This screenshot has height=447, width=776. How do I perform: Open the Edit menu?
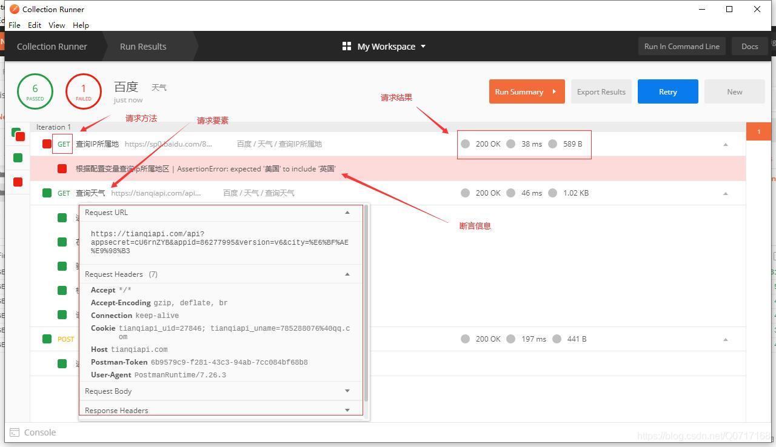coord(35,25)
